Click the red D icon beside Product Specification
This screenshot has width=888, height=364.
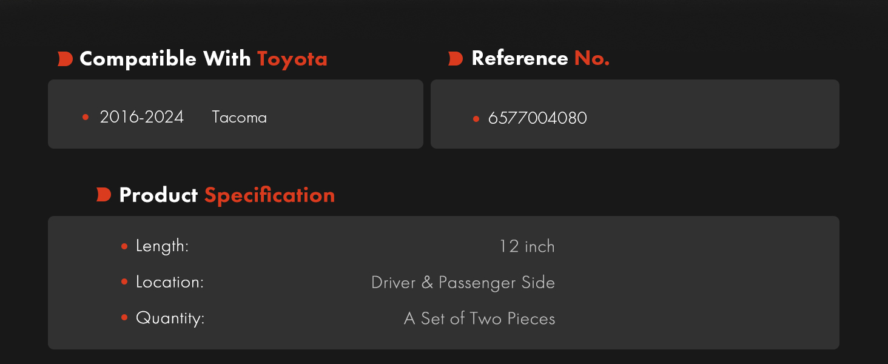pos(104,195)
